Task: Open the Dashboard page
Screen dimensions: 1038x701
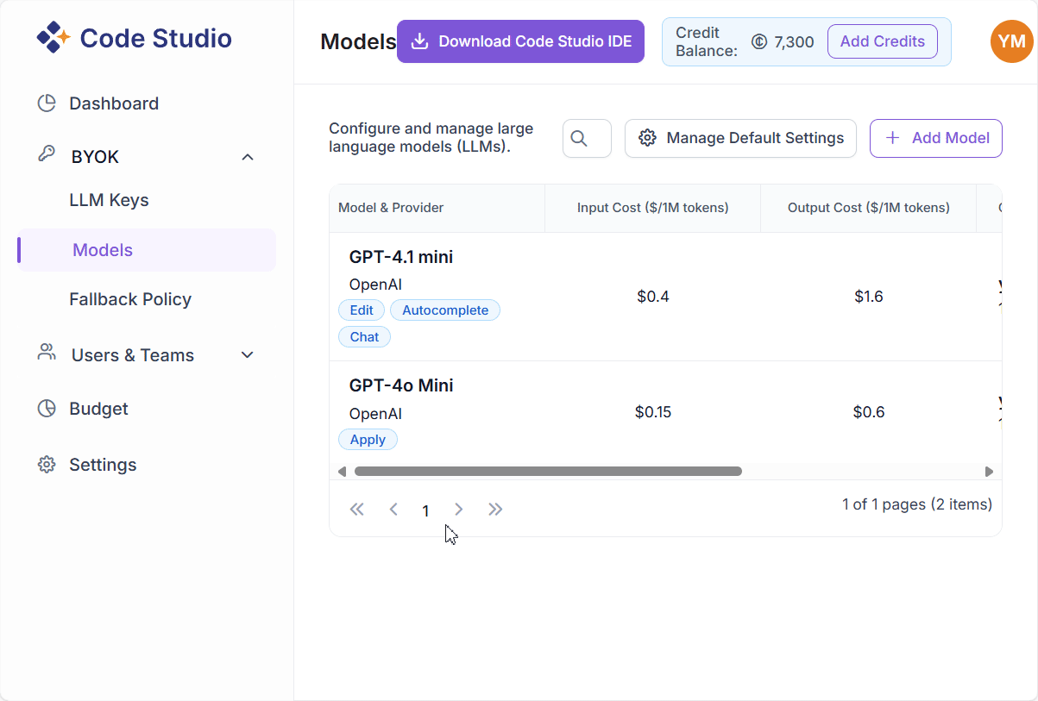Action: (x=113, y=103)
